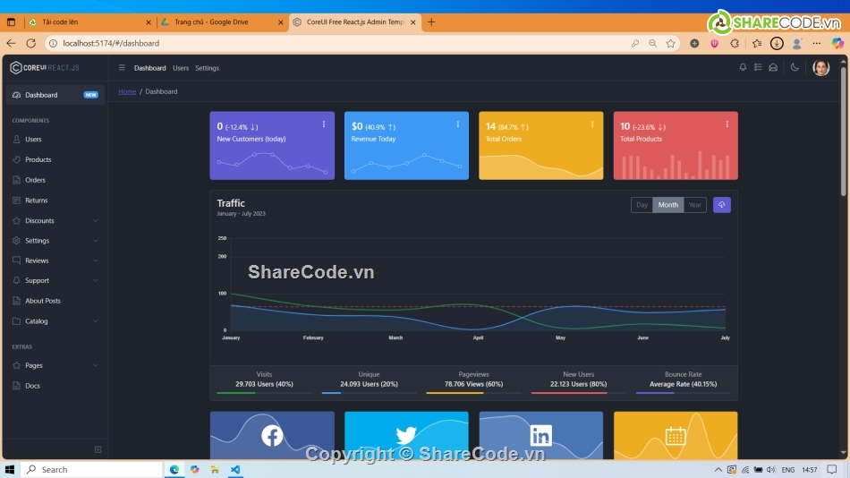This screenshot has width=850, height=478.
Task: Click the user avatar in header
Action: pyautogui.click(x=820, y=68)
